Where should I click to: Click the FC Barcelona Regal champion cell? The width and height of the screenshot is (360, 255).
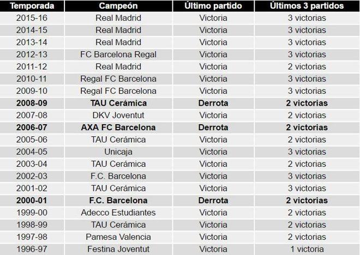tap(118, 54)
